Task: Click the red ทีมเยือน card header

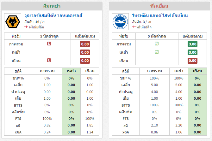Action: (159, 6)
